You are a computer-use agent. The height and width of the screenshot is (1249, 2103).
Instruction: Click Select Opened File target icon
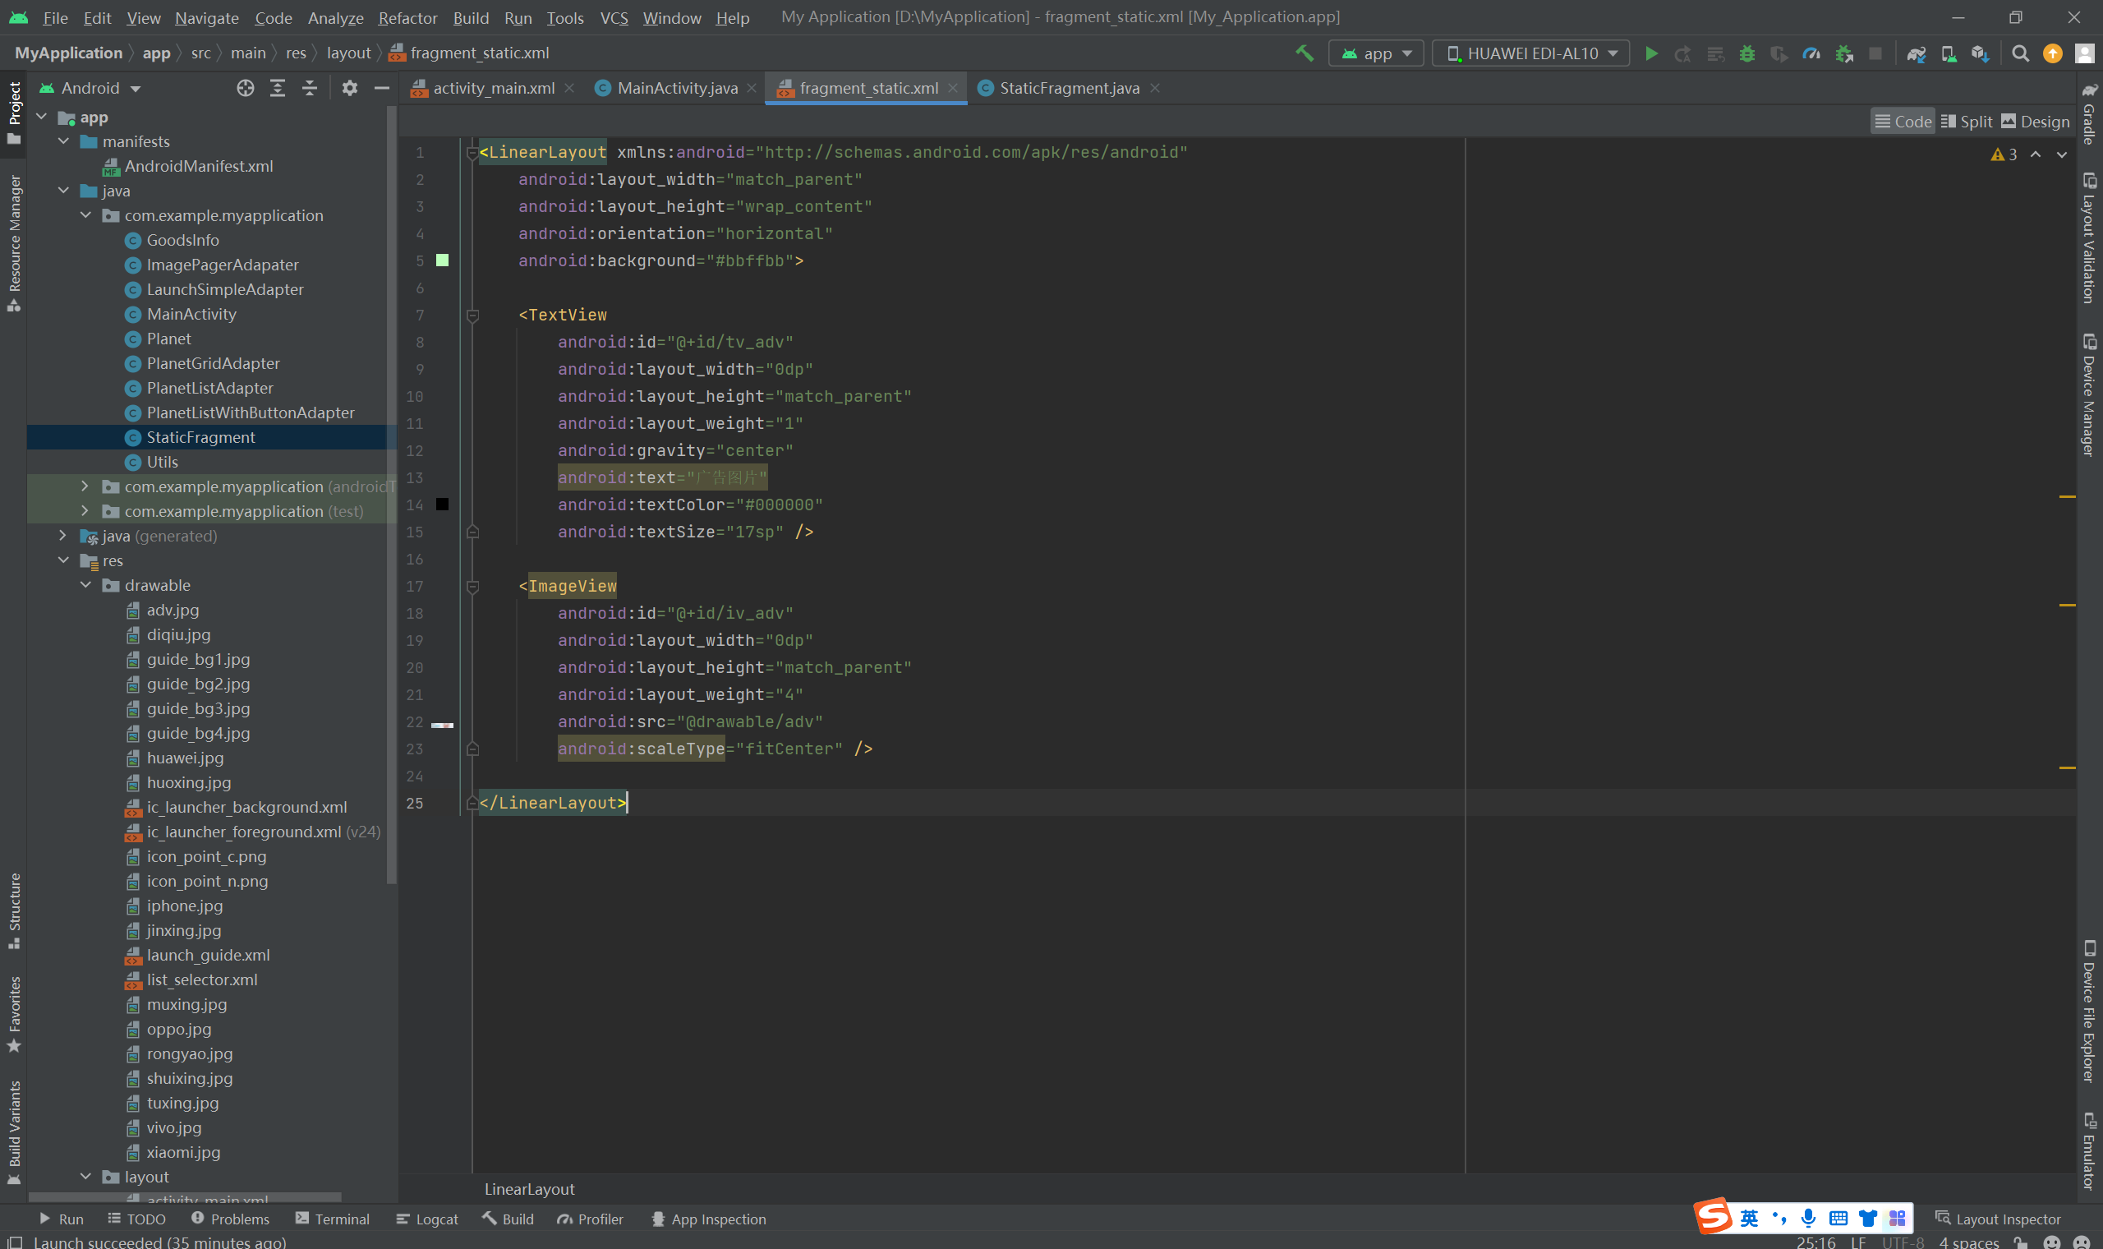pos(245,88)
